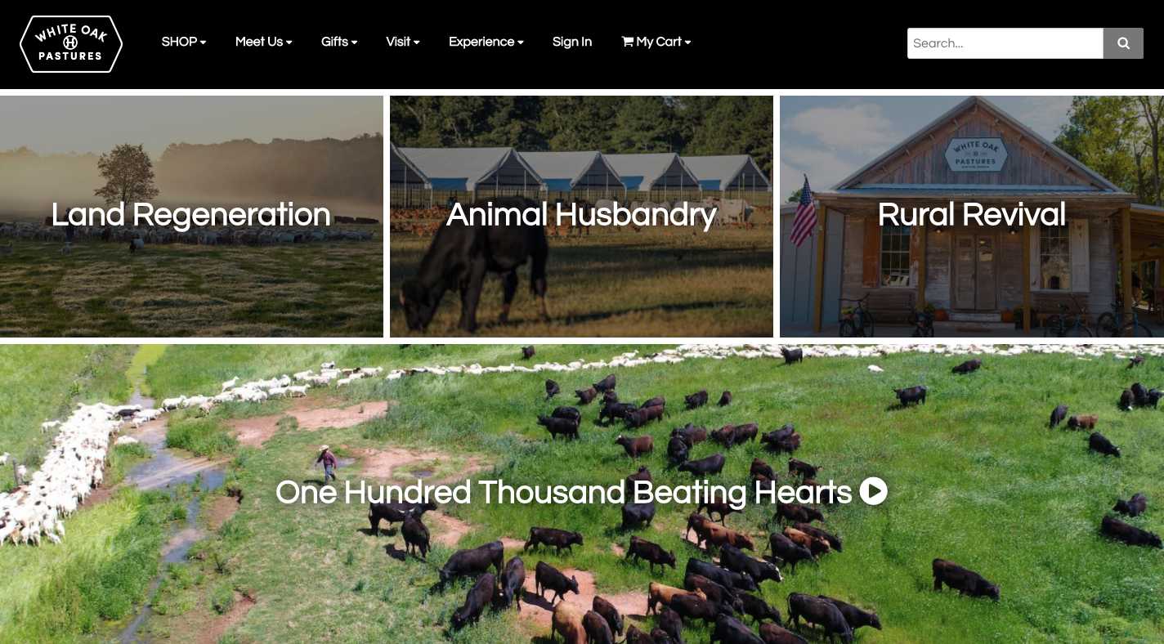Expand the Gifts menu
This screenshot has height=644, width=1164.
[x=339, y=42]
